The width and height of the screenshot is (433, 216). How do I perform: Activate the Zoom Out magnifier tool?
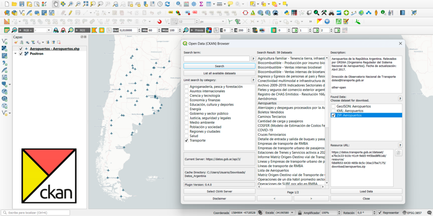point(78,4)
